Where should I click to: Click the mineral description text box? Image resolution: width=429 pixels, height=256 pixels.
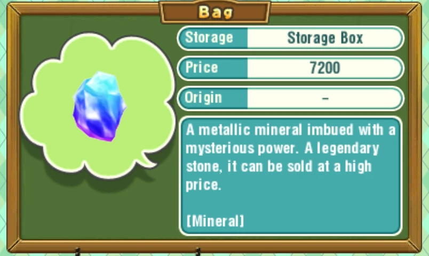point(290,176)
